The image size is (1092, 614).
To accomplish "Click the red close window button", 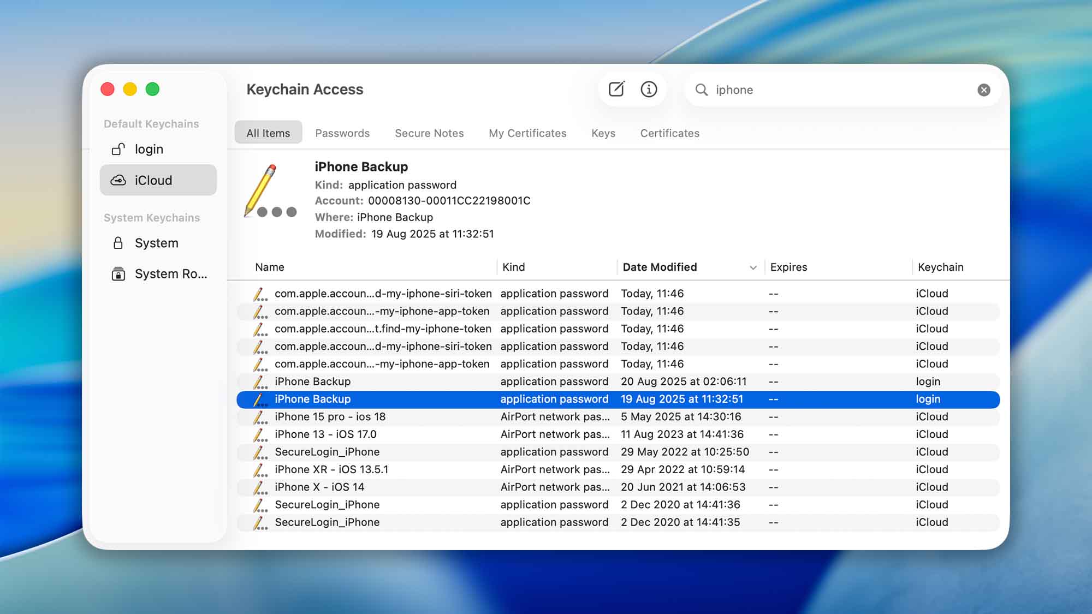I will [x=108, y=89].
